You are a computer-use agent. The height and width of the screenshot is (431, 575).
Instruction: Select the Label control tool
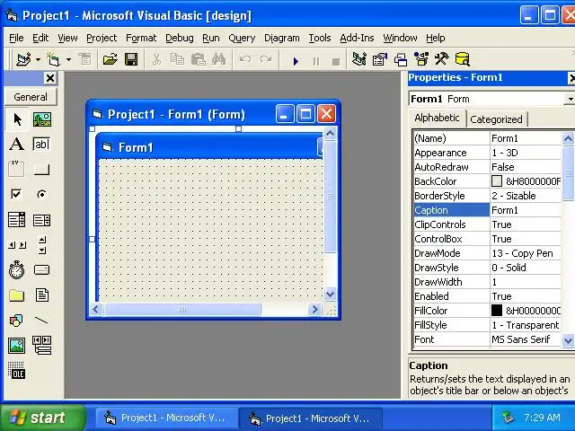point(17,144)
